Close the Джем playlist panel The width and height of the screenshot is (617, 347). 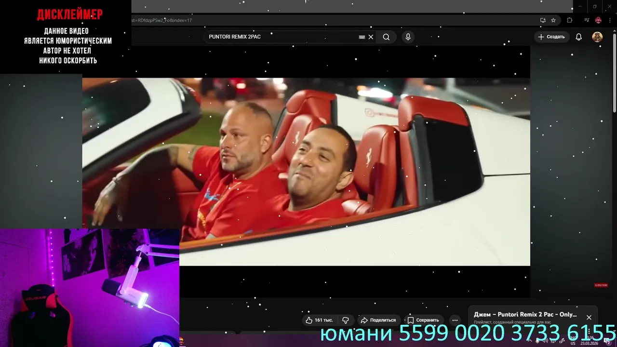(589, 317)
